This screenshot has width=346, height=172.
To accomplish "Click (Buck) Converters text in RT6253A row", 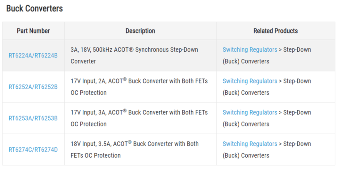I will (x=246, y=124).
